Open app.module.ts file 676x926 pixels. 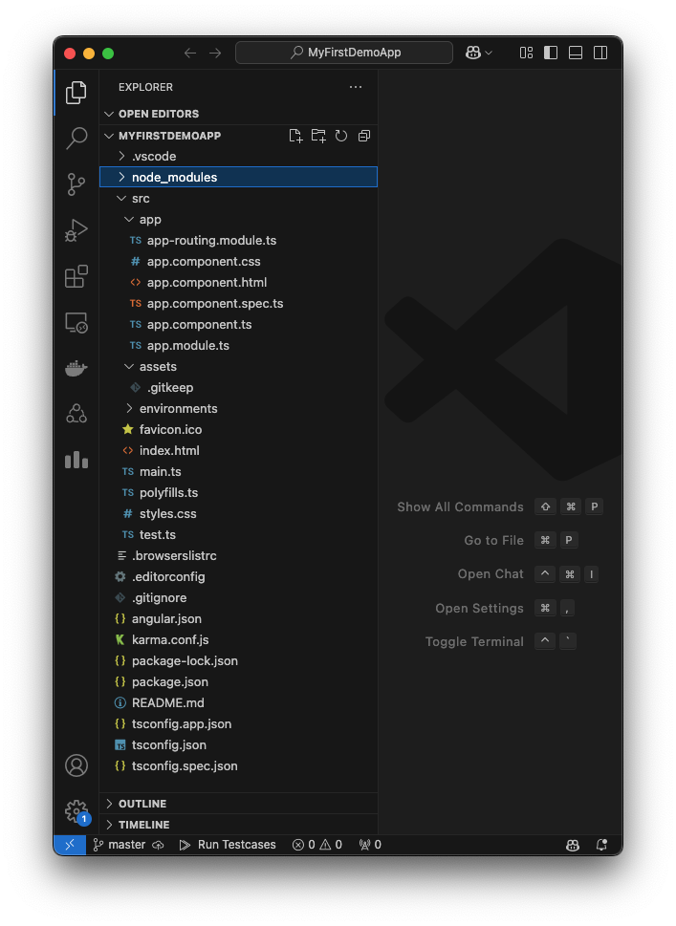point(239,346)
